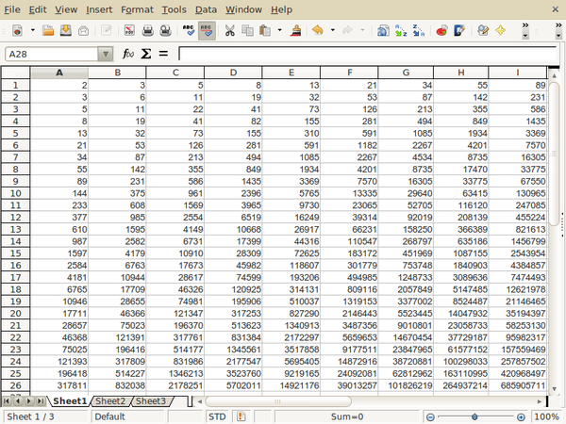Open the File menu
Image resolution: width=566 pixels, height=424 pixels.
coord(12,9)
